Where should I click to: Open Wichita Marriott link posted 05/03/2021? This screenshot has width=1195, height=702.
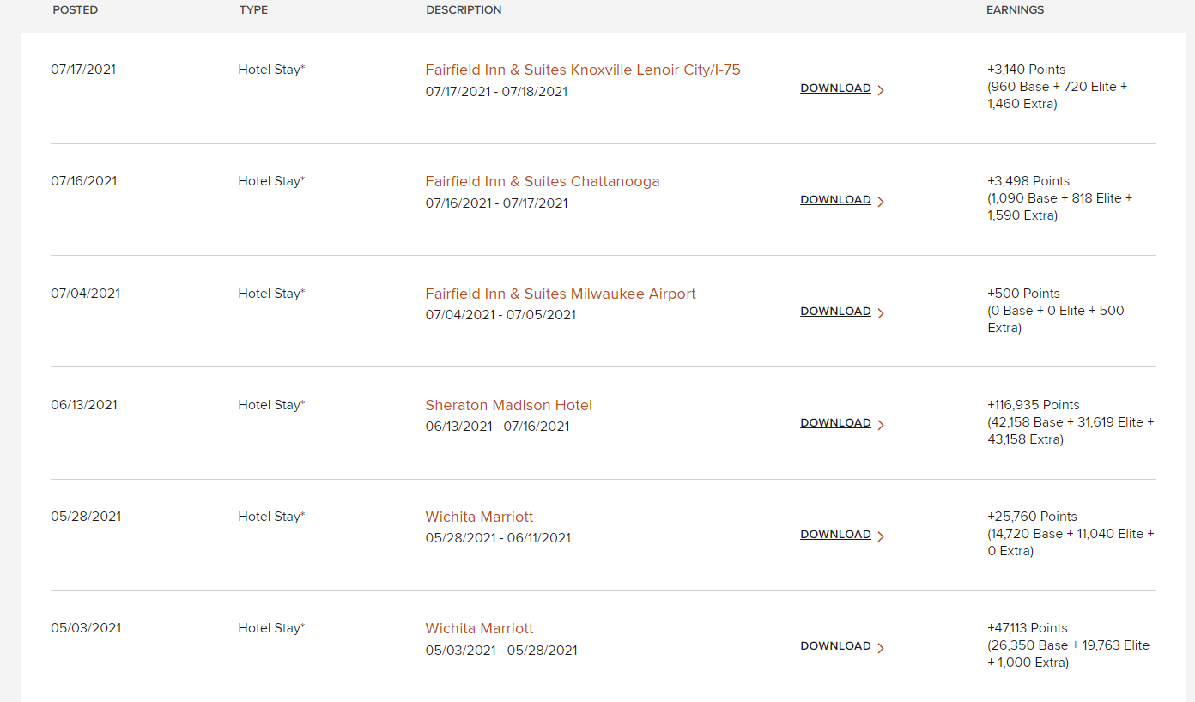(479, 628)
